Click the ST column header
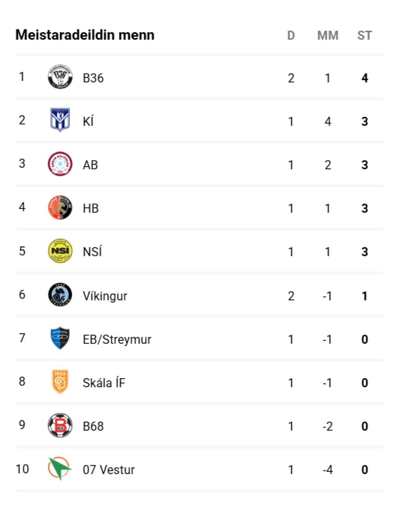396x519 pixels. [364, 36]
